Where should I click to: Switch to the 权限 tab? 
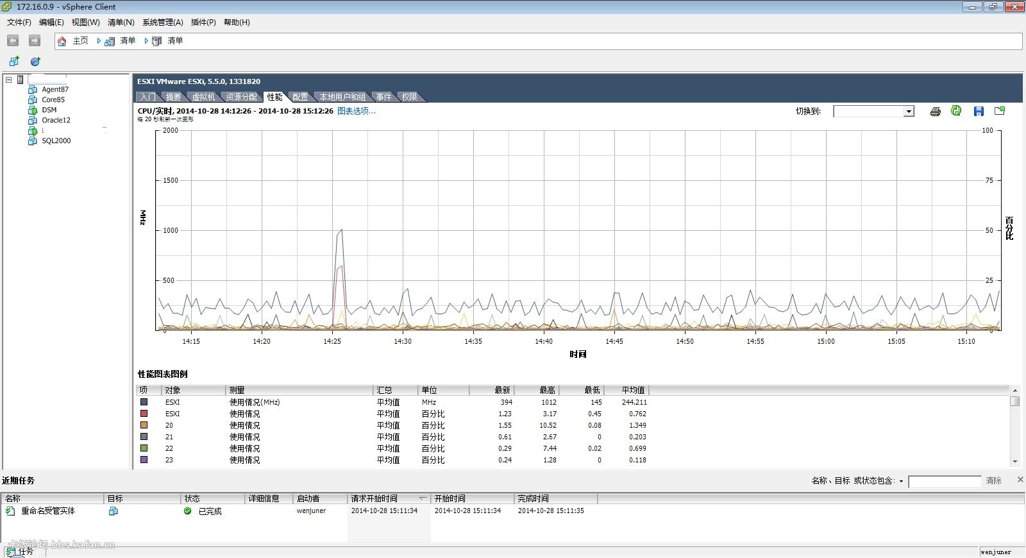[409, 97]
